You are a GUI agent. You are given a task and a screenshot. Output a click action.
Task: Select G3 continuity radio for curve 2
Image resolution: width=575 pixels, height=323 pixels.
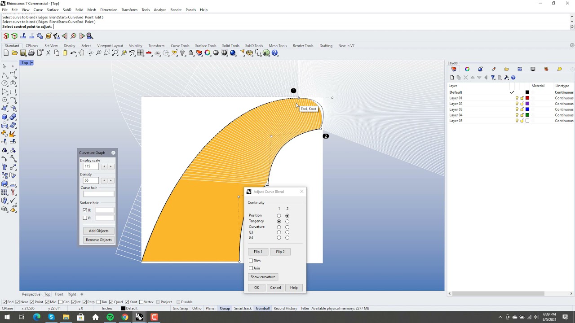[x=287, y=232]
